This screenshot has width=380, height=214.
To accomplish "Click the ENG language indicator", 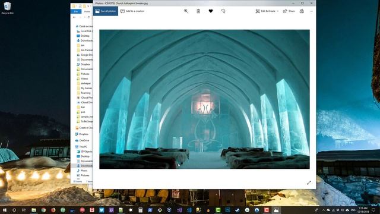I will 353,210.
